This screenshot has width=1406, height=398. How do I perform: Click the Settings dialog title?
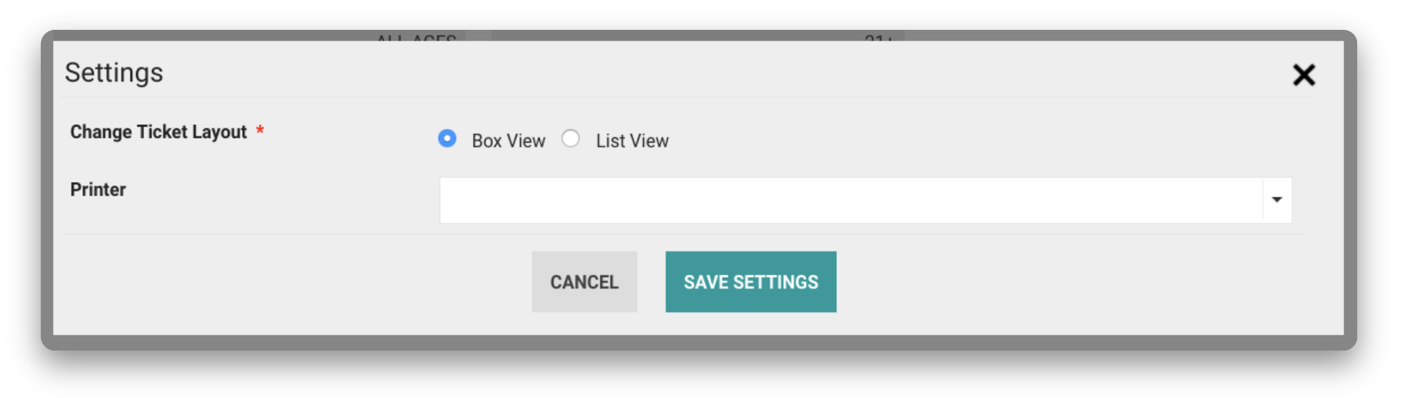pos(114,73)
